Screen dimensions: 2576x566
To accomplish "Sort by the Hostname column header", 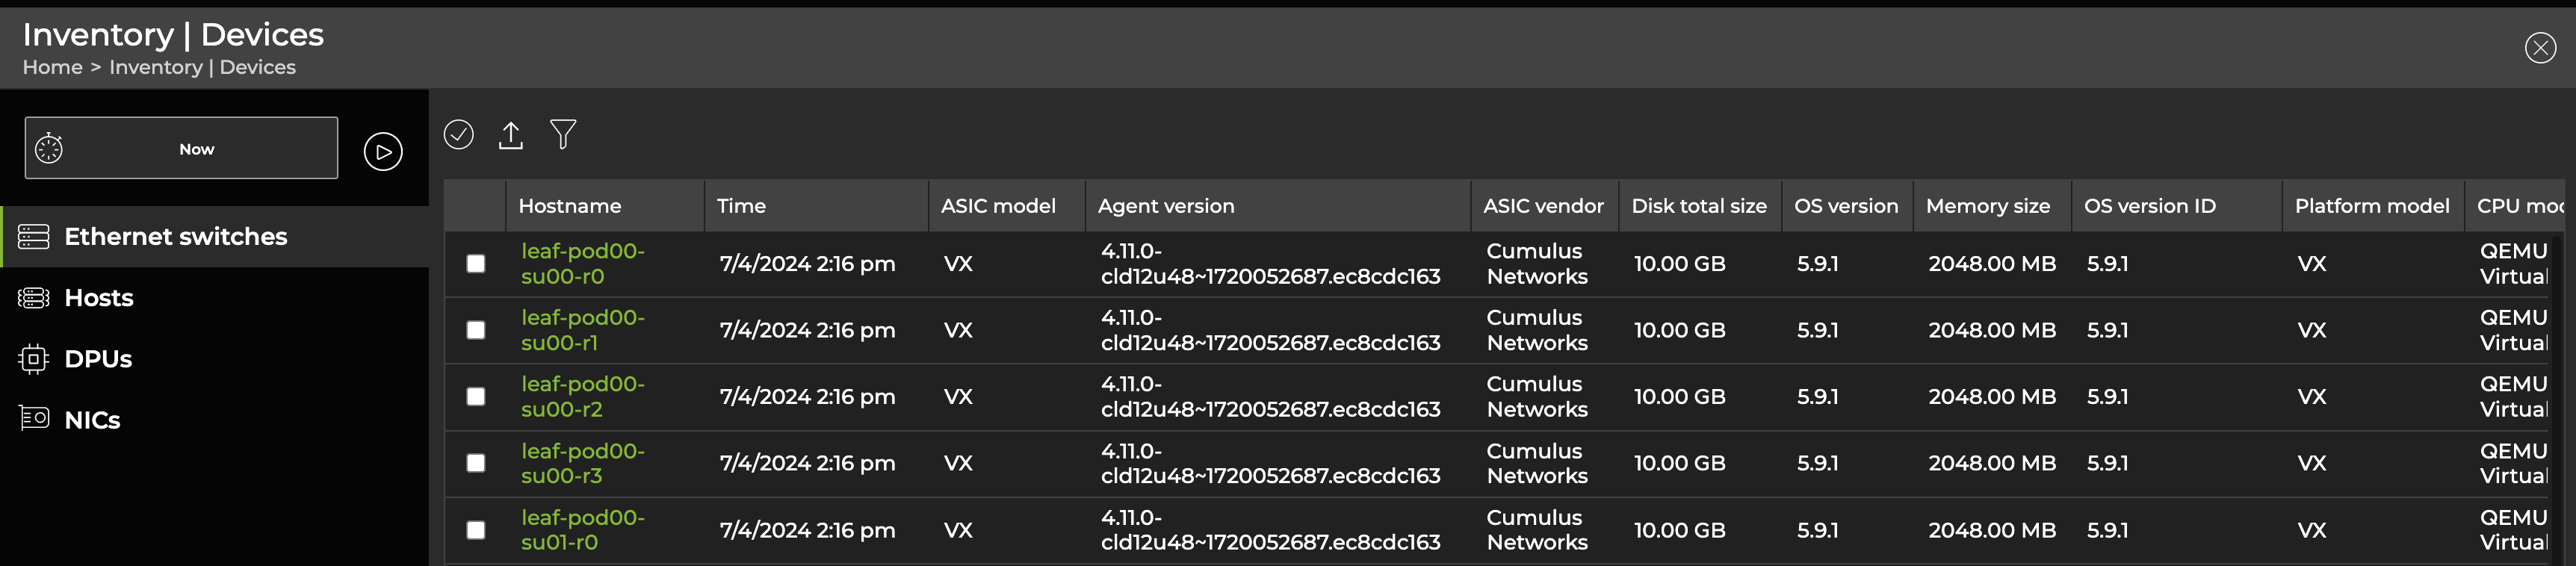I will [x=569, y=206].
